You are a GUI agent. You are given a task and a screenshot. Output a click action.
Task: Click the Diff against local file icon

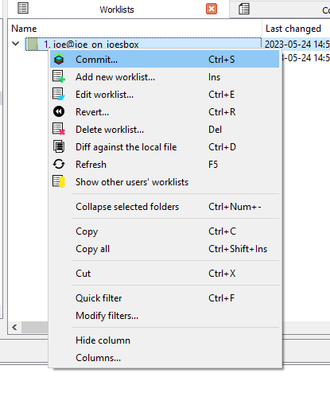pyautogui.click(x=59, y=146)
